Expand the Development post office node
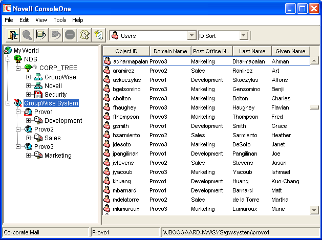 point(28,121)
